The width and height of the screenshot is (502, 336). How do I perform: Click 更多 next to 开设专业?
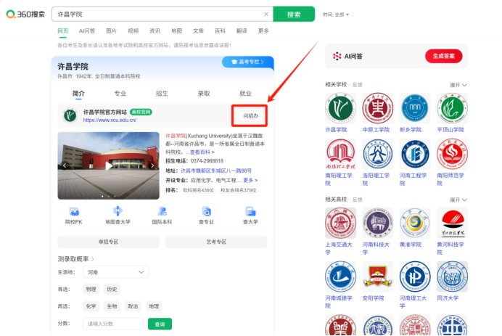(250, 180)
